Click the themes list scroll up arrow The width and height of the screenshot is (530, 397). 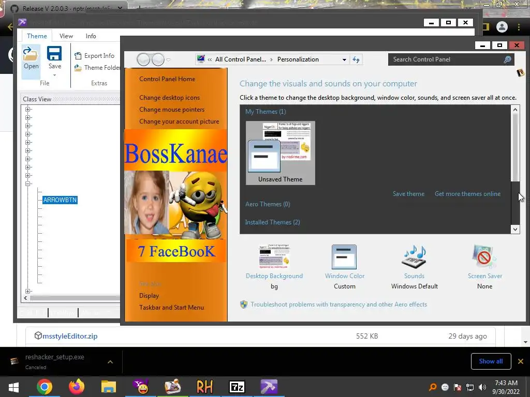[x=515, y=110]
